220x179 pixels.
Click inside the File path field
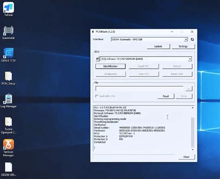point(140,89)
